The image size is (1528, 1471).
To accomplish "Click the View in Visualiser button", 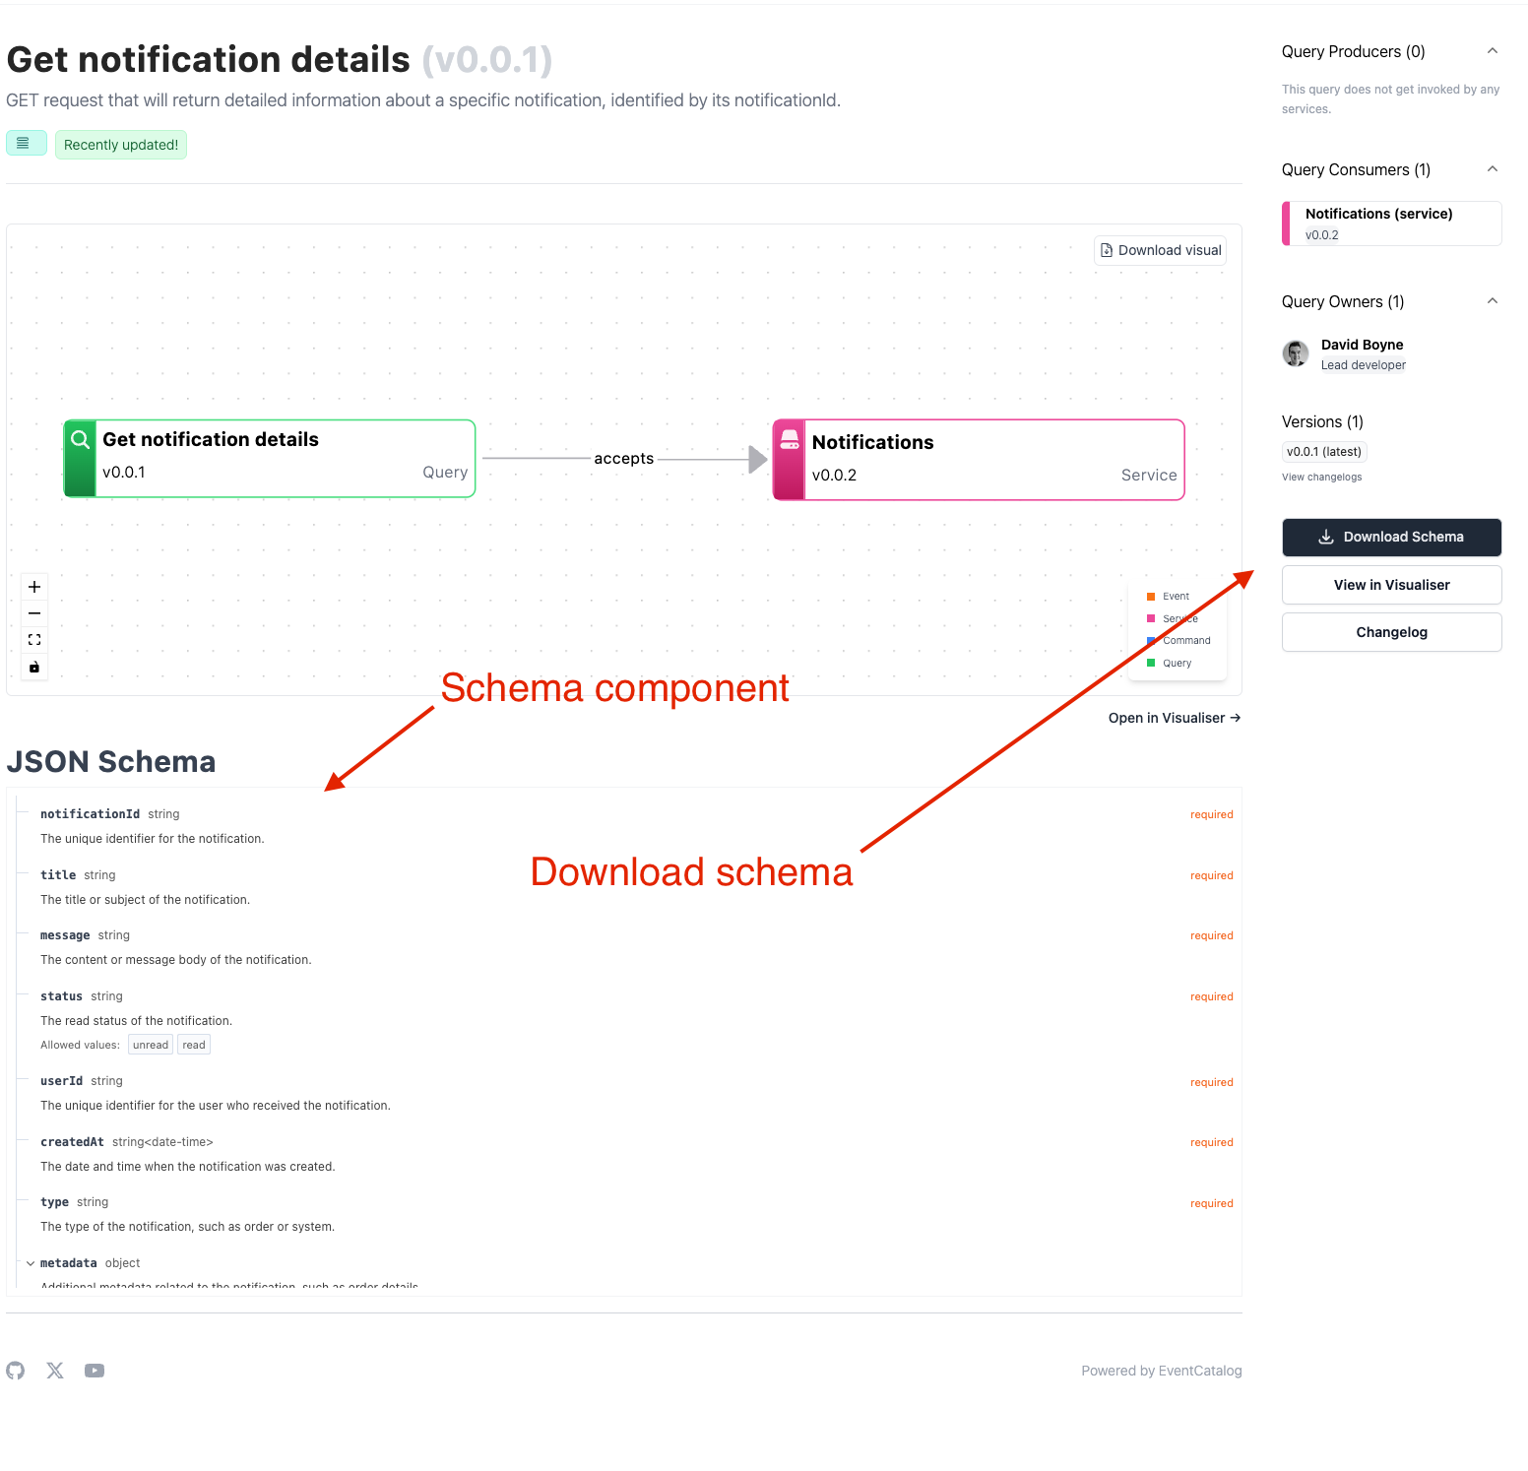I will [x=1391, y=585].
